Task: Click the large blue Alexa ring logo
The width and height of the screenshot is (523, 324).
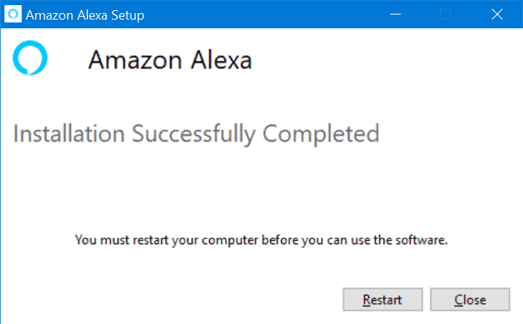Action: pyautogui.click(x=30, y=57)
